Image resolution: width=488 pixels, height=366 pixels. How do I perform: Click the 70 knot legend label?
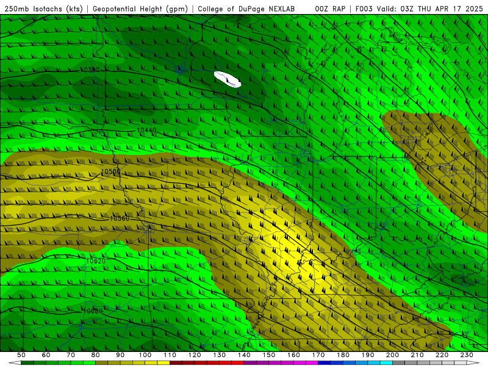tap(71, 355)
